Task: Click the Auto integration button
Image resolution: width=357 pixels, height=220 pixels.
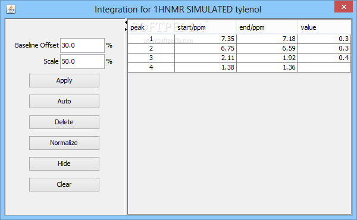Action: (x=64, y=101)
